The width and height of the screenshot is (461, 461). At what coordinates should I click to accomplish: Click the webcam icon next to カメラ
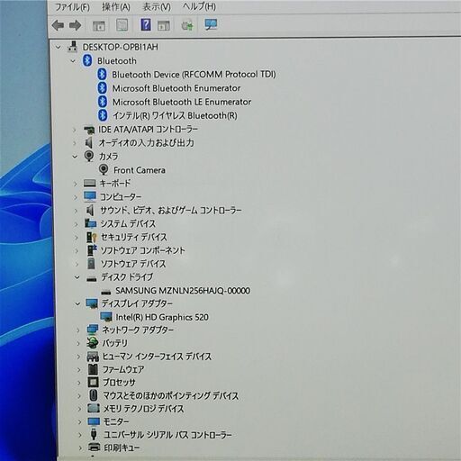(x=89, y=156)
